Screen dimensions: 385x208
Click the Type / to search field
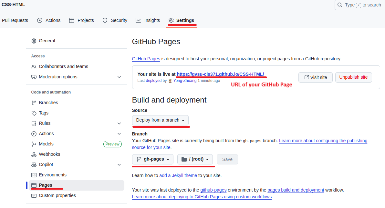359,5
